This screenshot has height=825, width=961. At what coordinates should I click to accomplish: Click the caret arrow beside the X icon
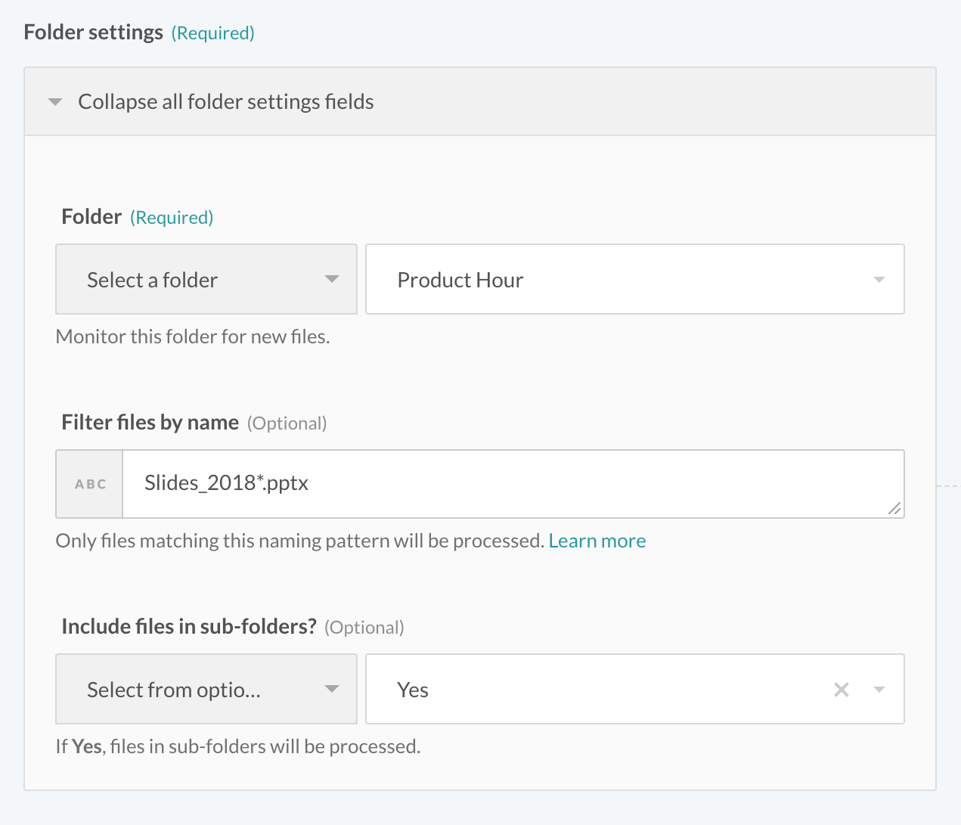pyautogui.click(x=879, y=690)
